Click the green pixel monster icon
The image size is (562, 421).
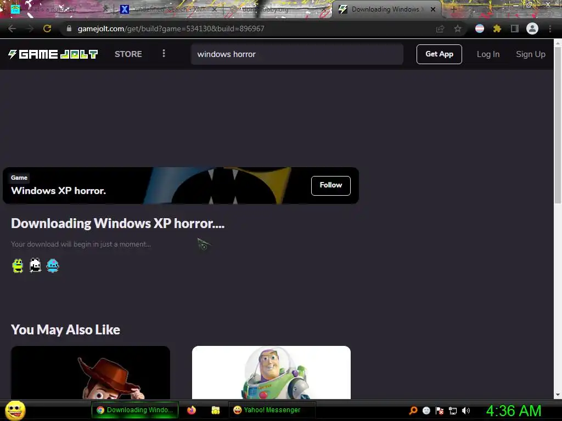click(x=18, y=266)
